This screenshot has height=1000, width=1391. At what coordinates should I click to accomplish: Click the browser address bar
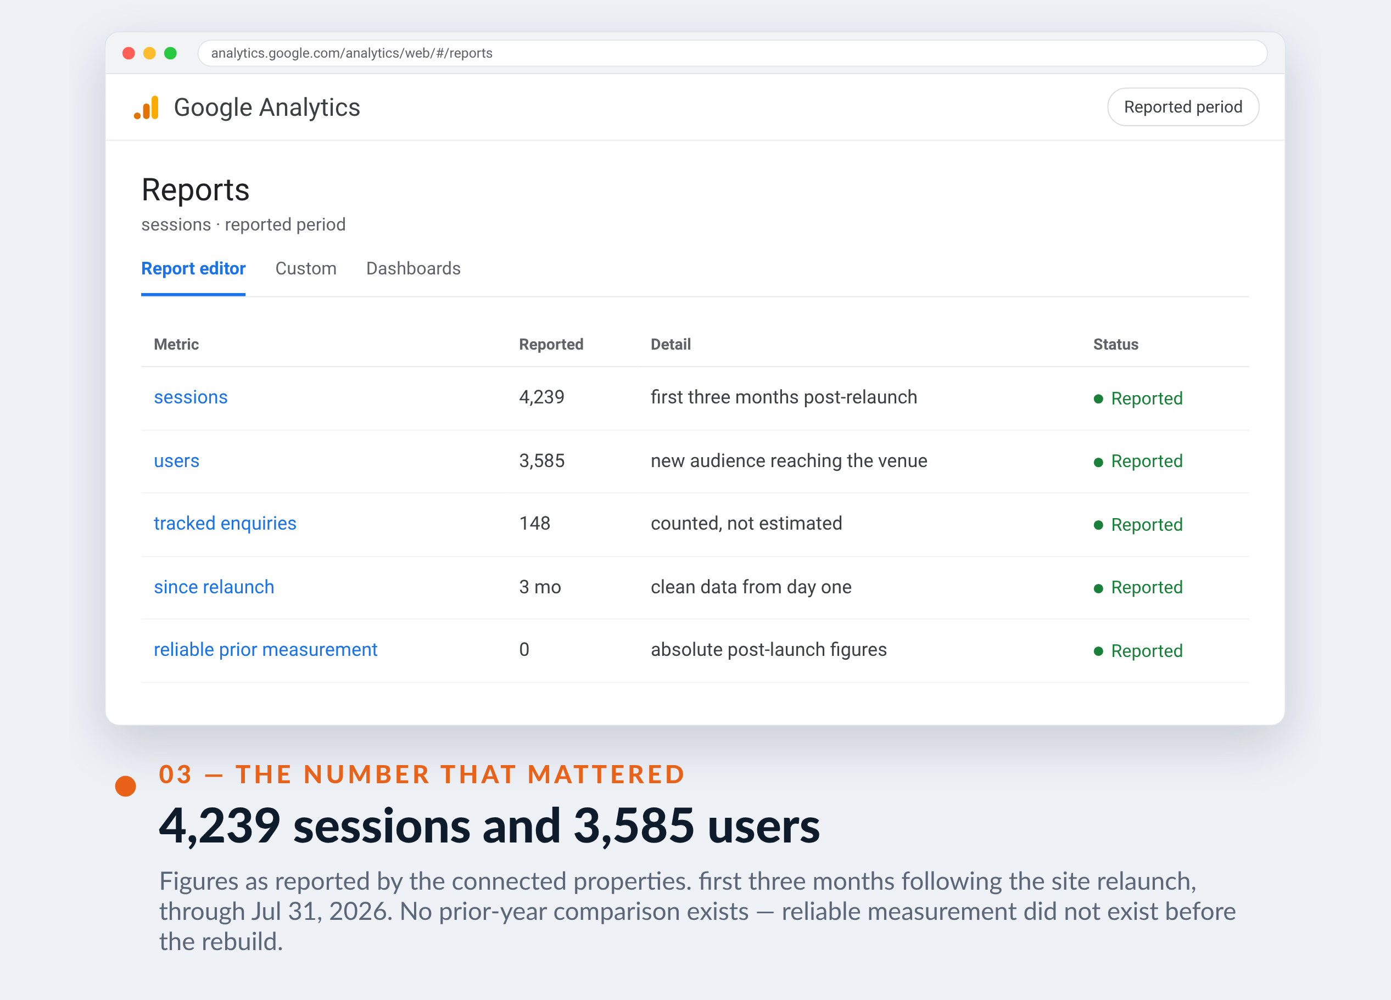[733, 53]
